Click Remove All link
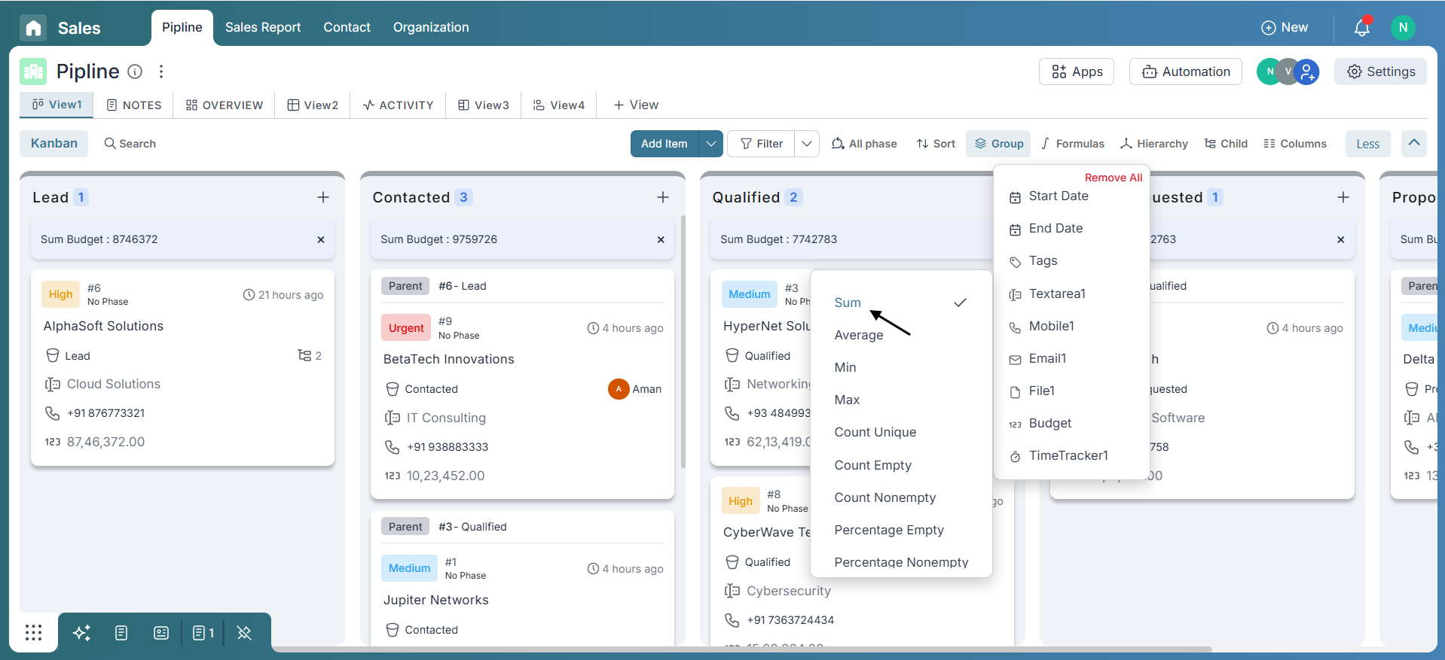 point(1113,178)
